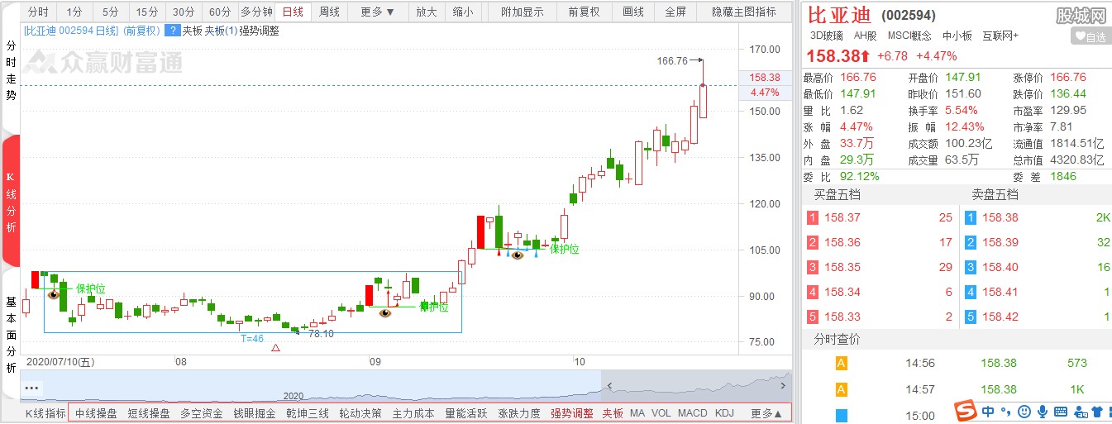This screenshot has height=424, width=1112.
Task: Select the 主力成本 indicator
Action: [x=413, y=413]
